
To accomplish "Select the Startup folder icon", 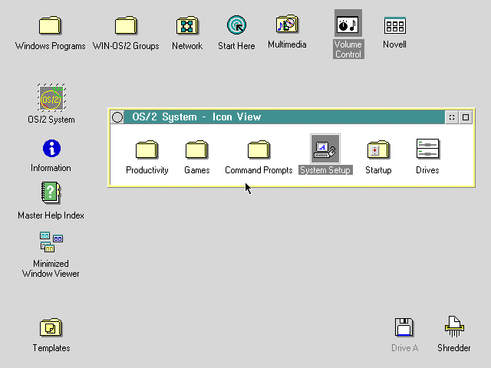I will tap(378, 149).
